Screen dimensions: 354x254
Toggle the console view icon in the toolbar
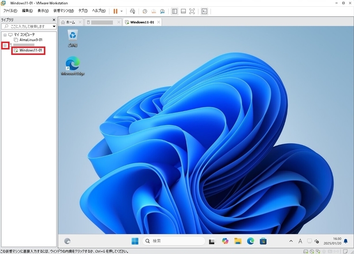pos(204,12)
